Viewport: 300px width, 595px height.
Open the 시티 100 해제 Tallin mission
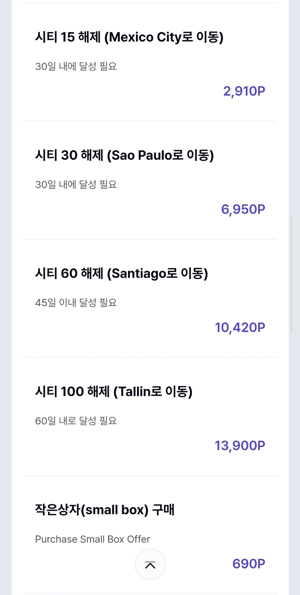(113, 391)
